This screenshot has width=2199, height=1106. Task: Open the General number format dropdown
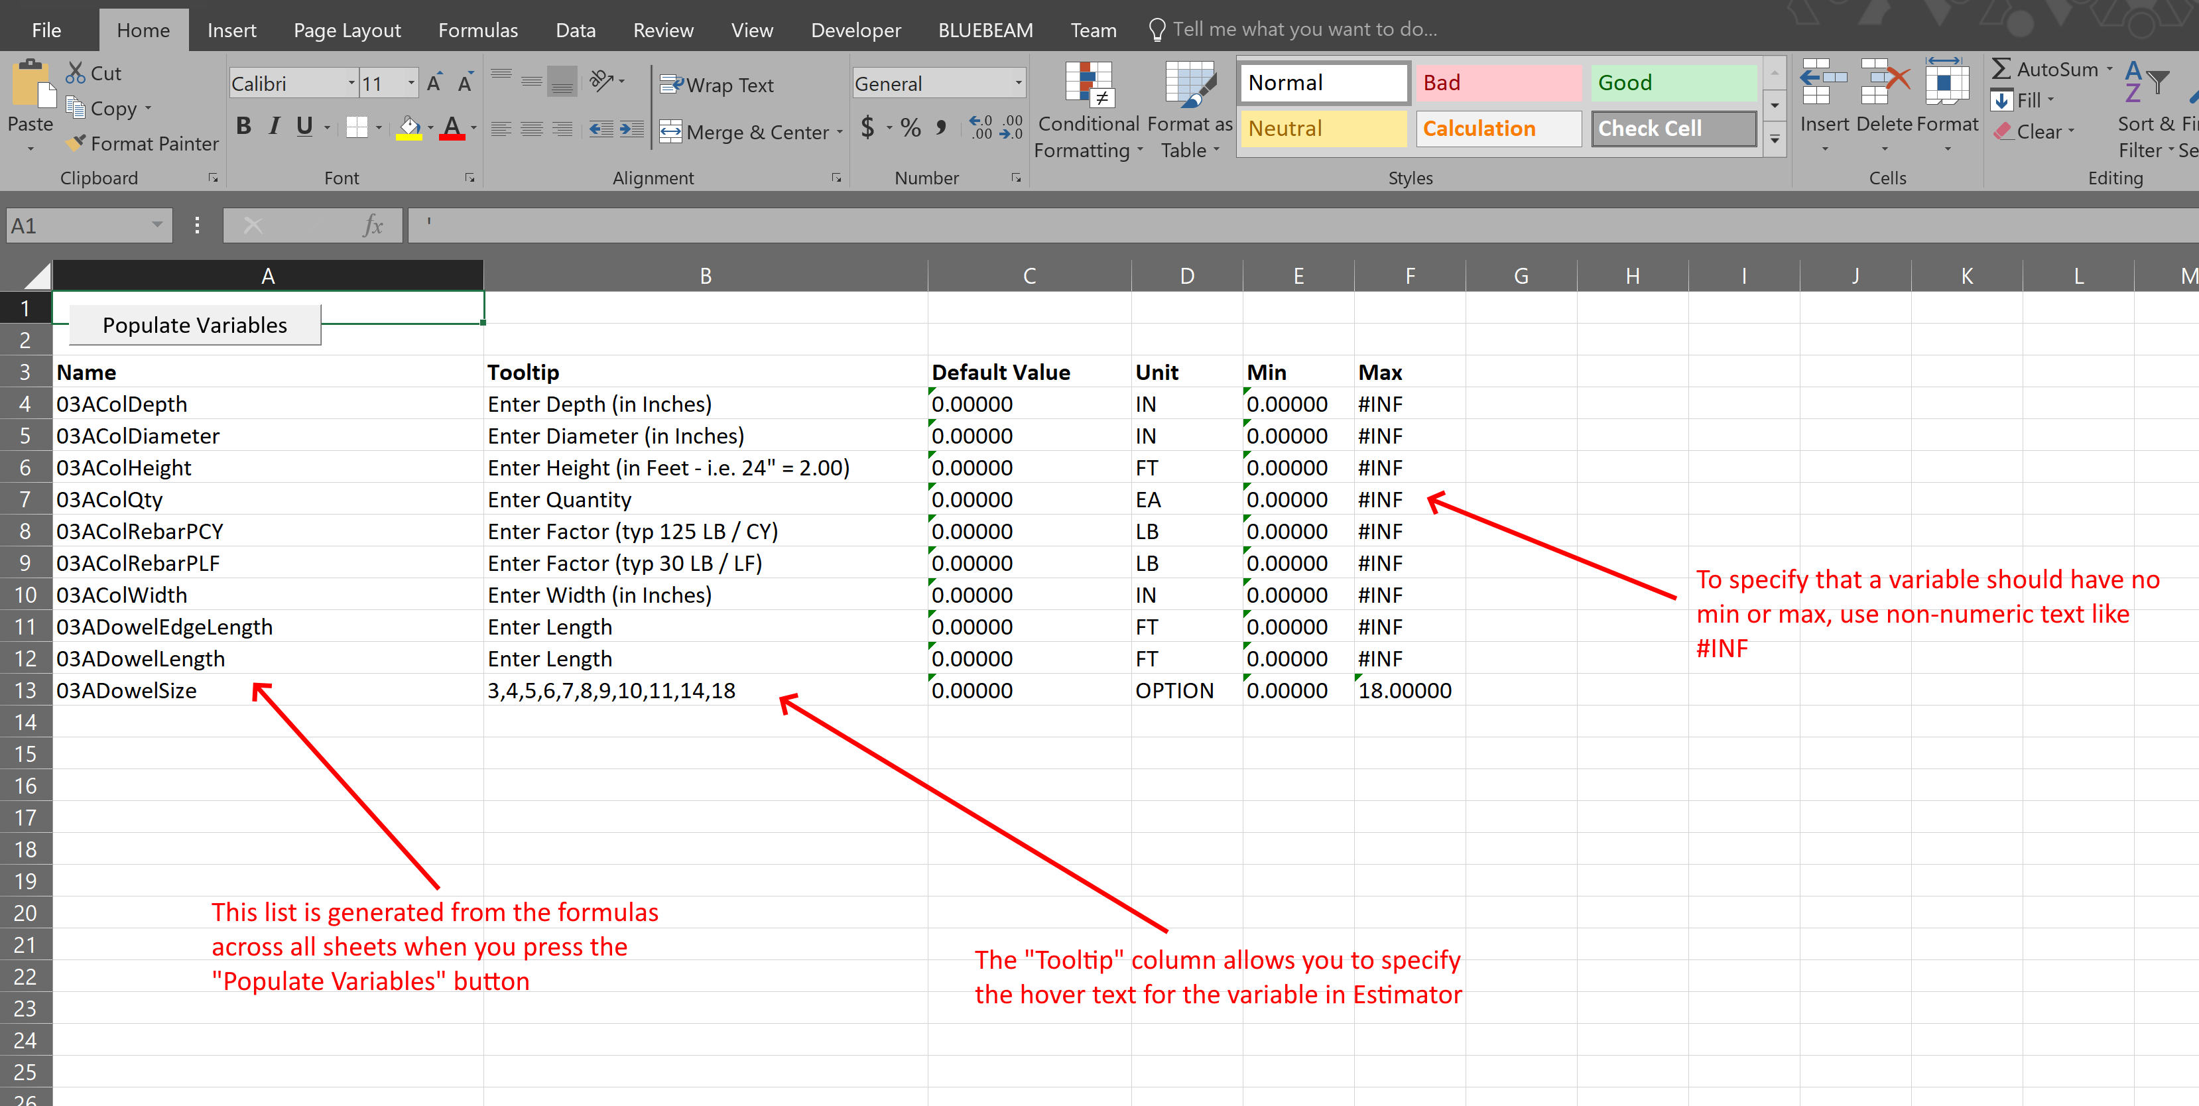[x=1019, y=83]
